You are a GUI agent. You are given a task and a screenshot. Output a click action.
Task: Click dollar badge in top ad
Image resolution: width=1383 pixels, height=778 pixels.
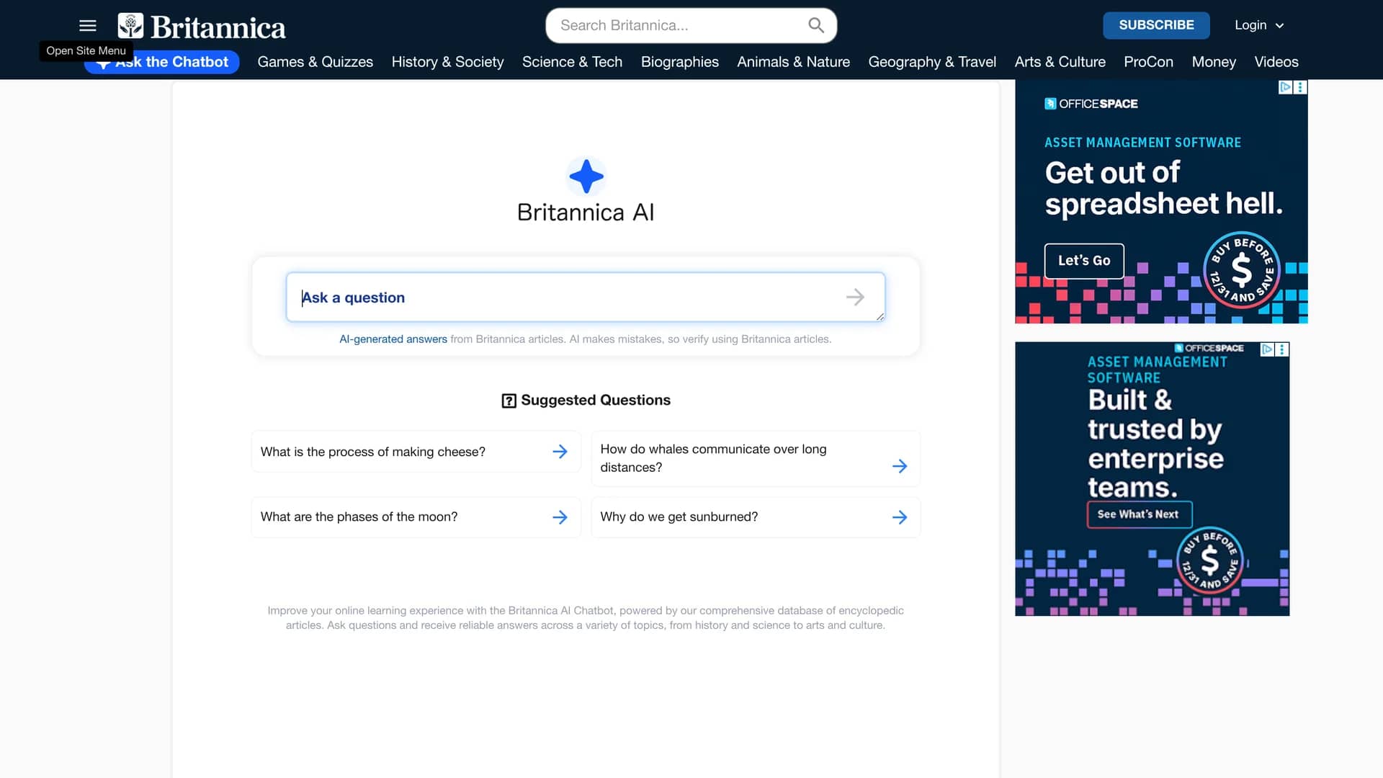(1242, 271)
